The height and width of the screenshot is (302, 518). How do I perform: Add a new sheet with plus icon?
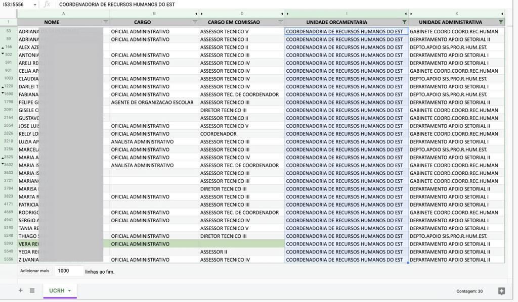pyautogui.click(x=21, y=290)
